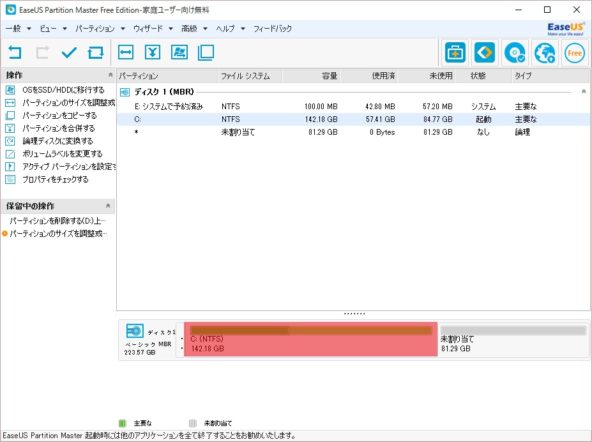Sort by 状態 column header
Screen dimensions: 592x442
tap(483, 76)
